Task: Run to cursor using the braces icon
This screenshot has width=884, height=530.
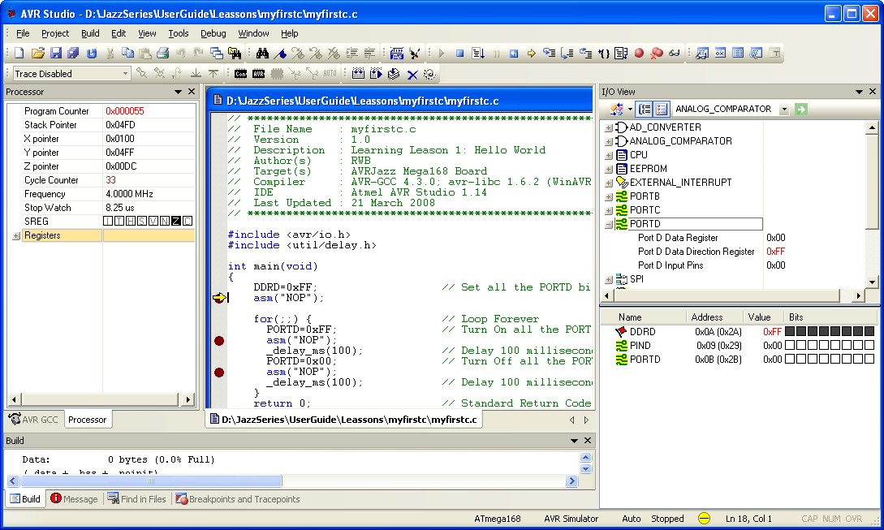Action: [604, 53]
